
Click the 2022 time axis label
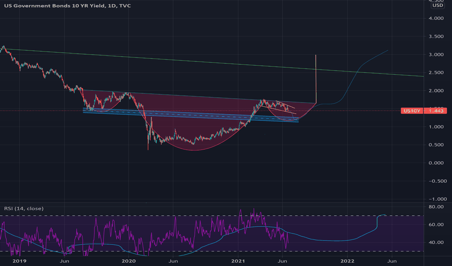click(347, 261)
